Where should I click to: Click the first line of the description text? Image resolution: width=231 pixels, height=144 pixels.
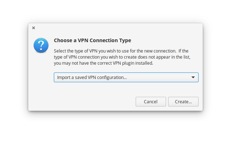pos(121,51)
